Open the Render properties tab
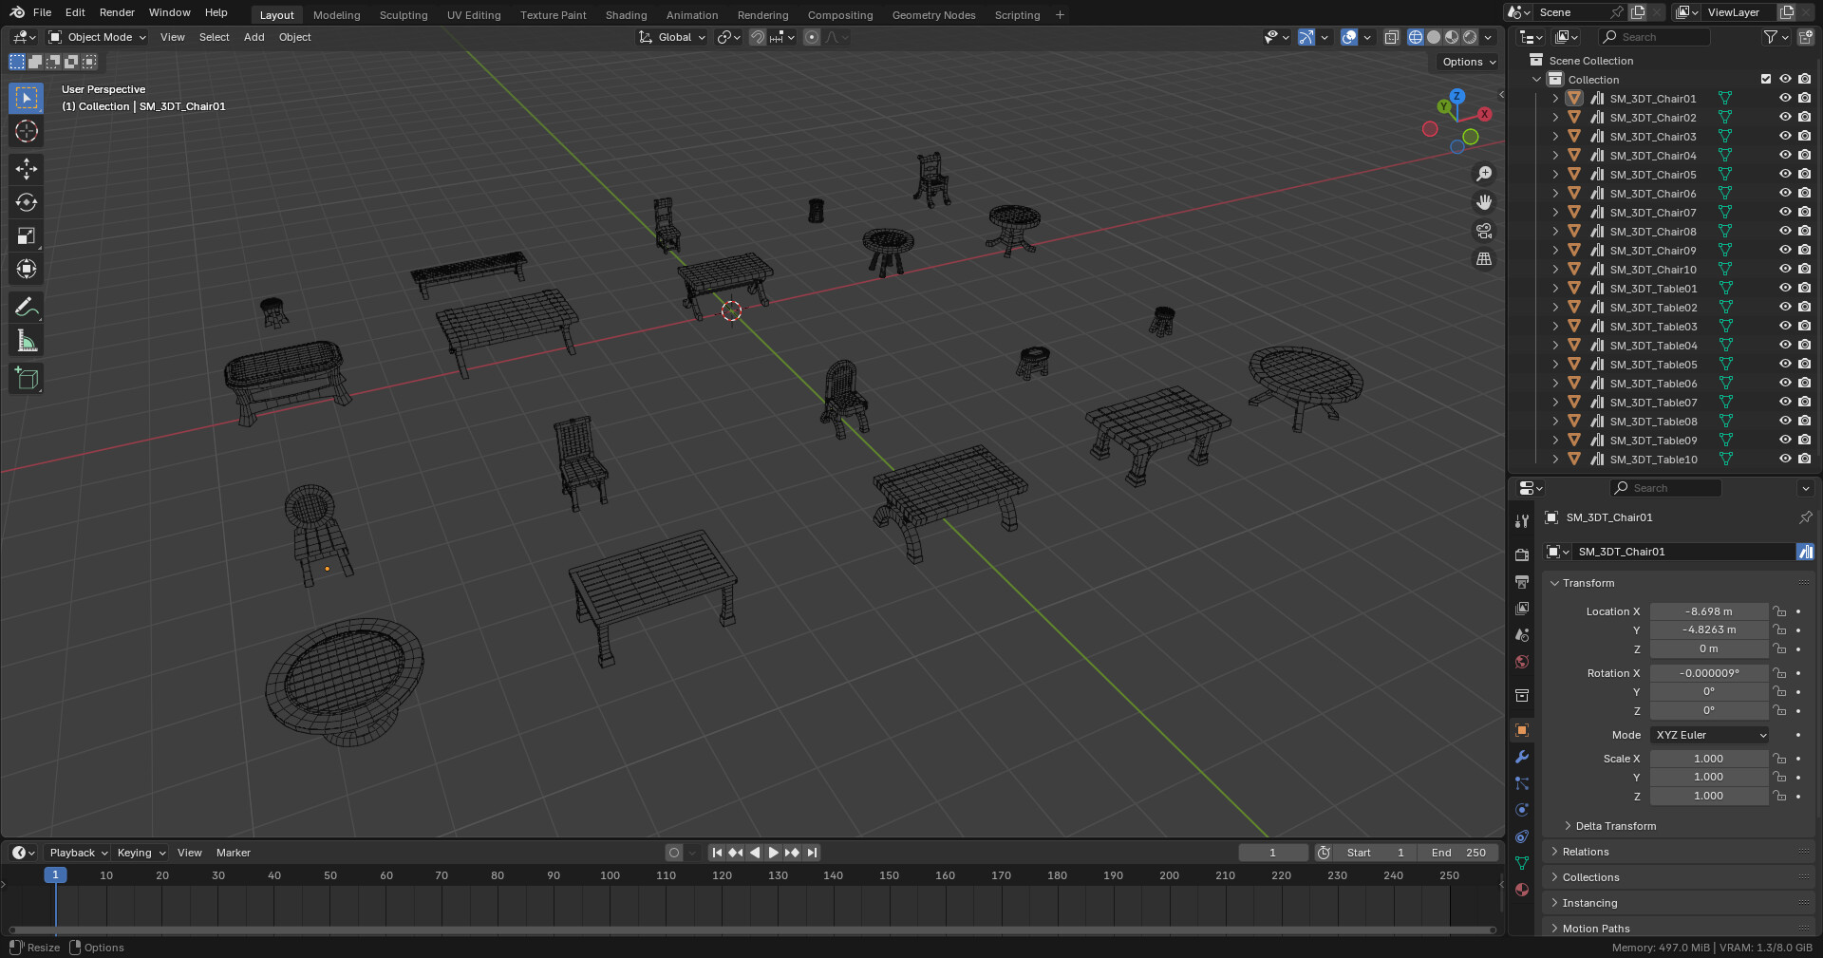This screenshot has height=958, width=1823. tap(1521, 553)
